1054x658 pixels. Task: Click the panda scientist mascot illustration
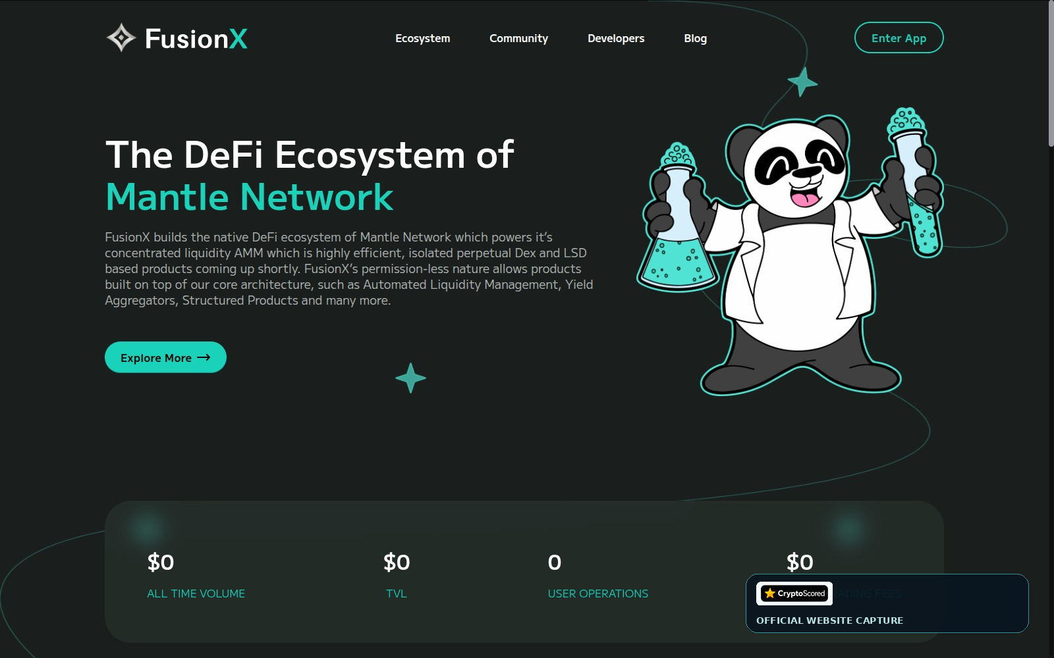point(790,250)
